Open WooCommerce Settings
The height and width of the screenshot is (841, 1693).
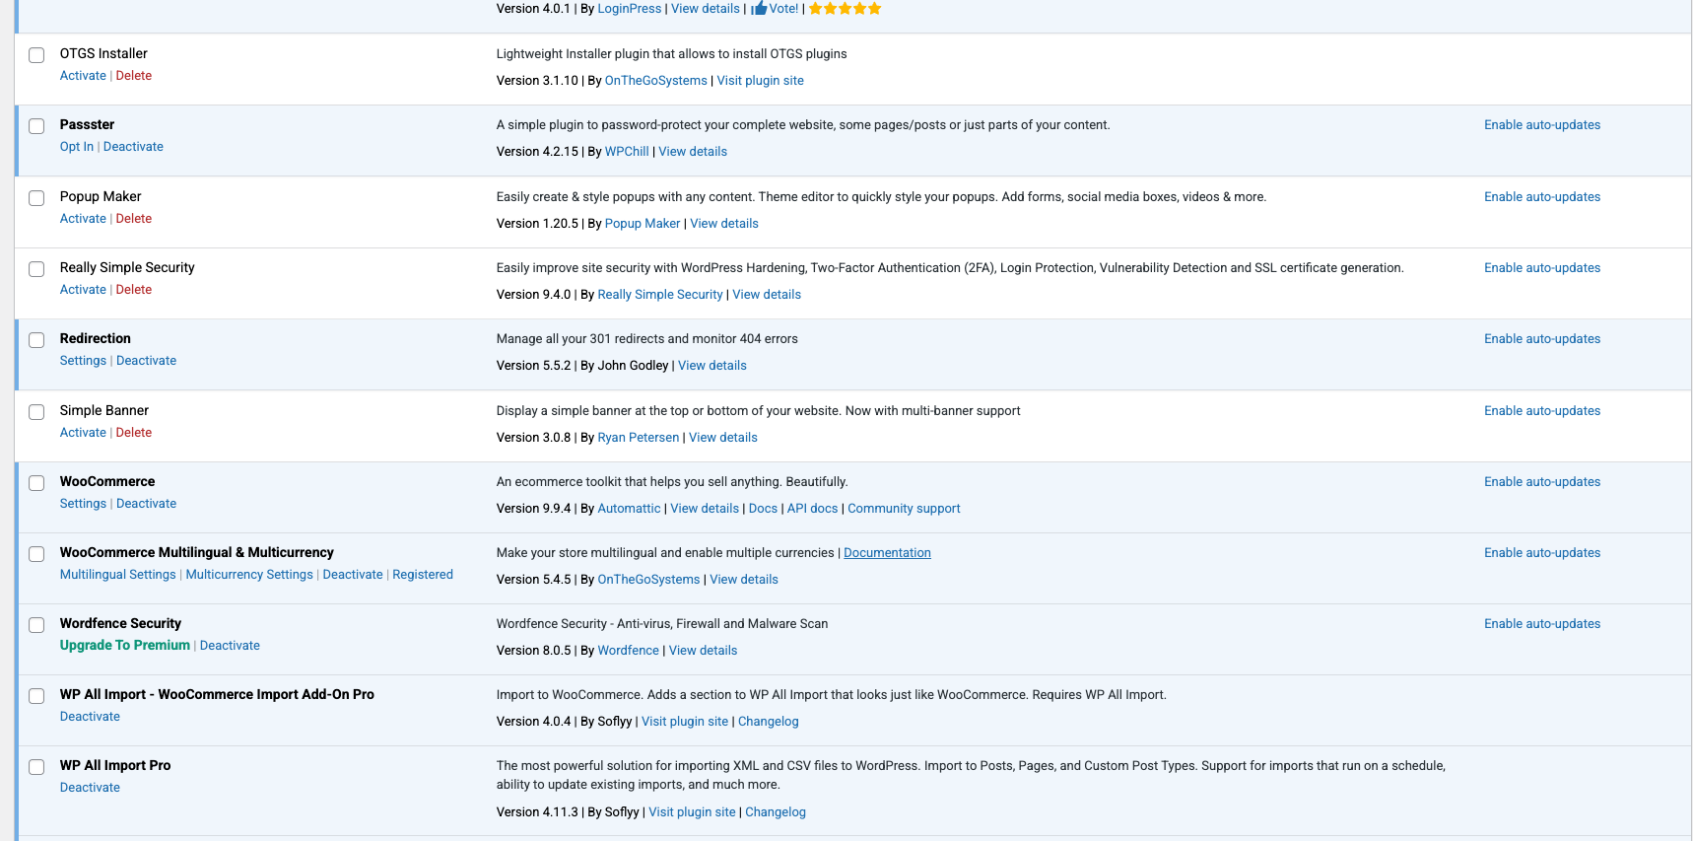83,504
